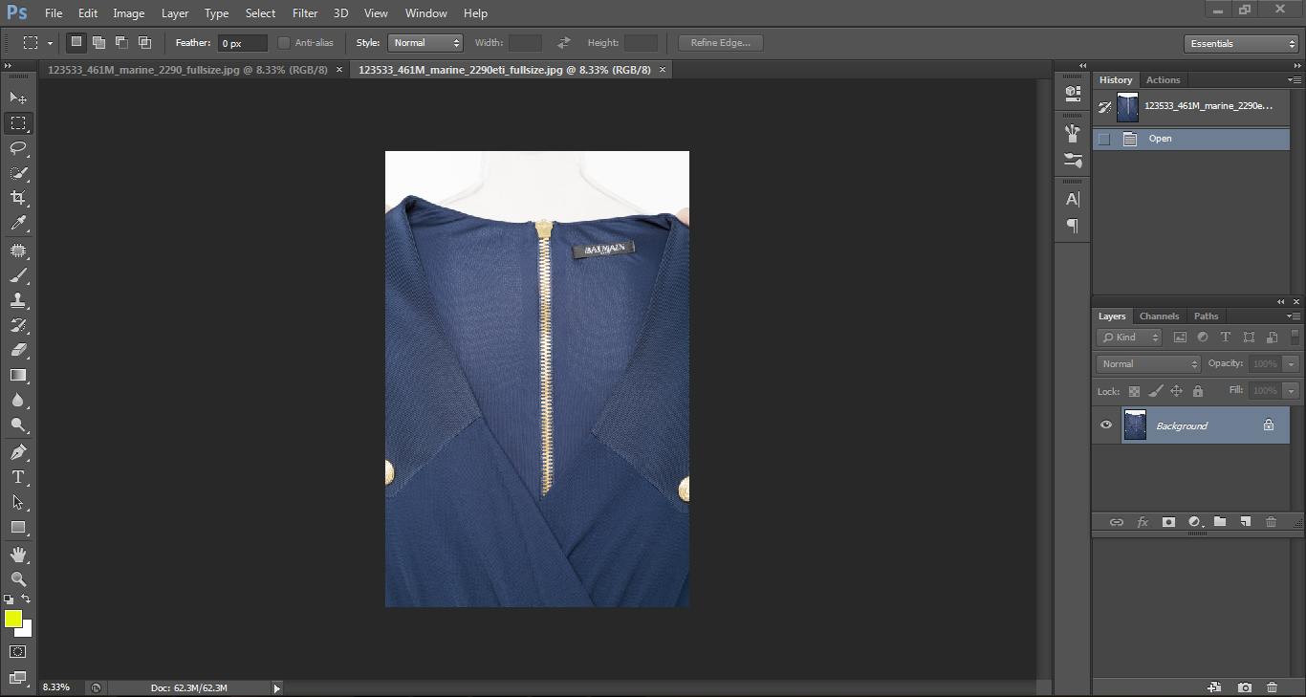Select the Lasso tool
This screenshot has height=697, width=1306.
point(18,148)
